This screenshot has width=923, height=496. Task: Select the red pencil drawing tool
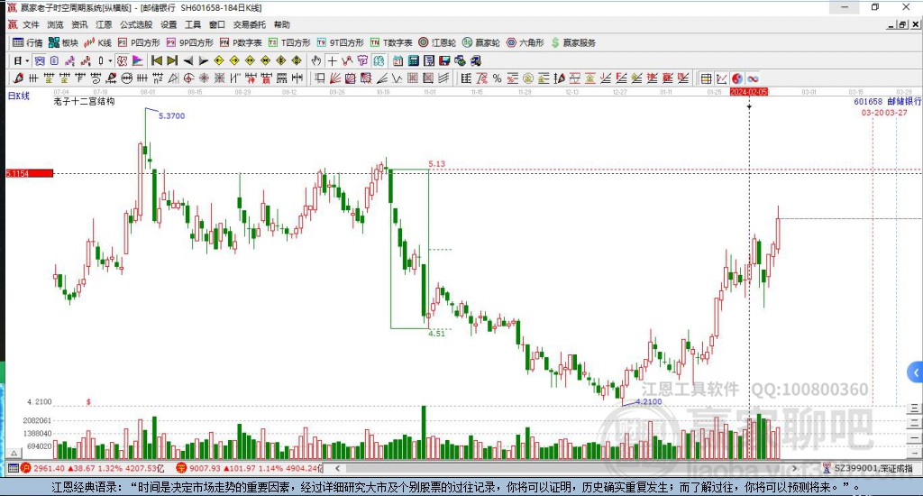(x=18, y=78)
